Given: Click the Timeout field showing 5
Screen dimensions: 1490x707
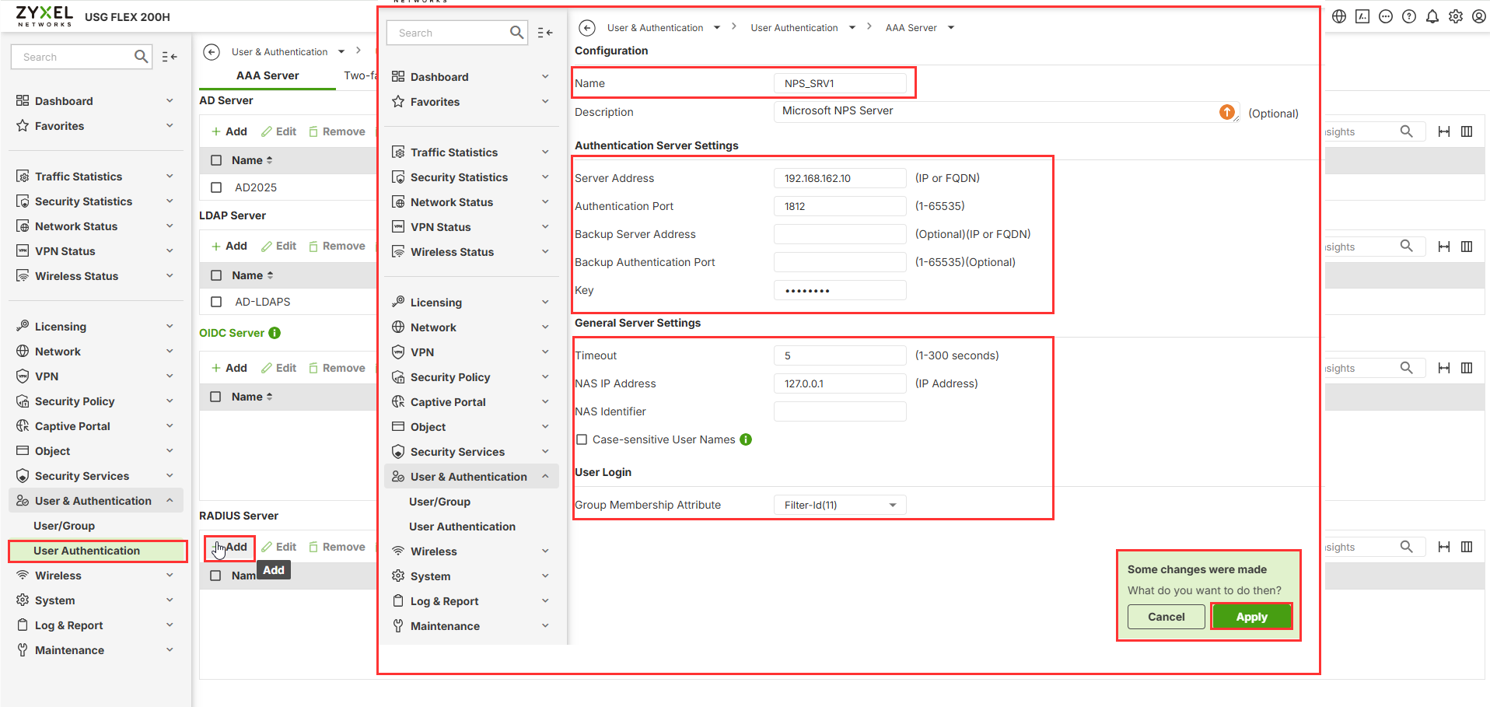Looking at the screenshot, I should pyautogui.click(x=840, y=355).
